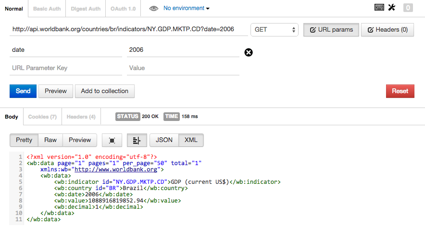Click the request URL input field
The image size is (425, 228).
tap(129, 29)
